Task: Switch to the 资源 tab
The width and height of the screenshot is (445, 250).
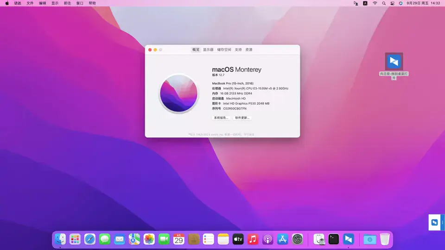Action: click(x=249, y=50)
